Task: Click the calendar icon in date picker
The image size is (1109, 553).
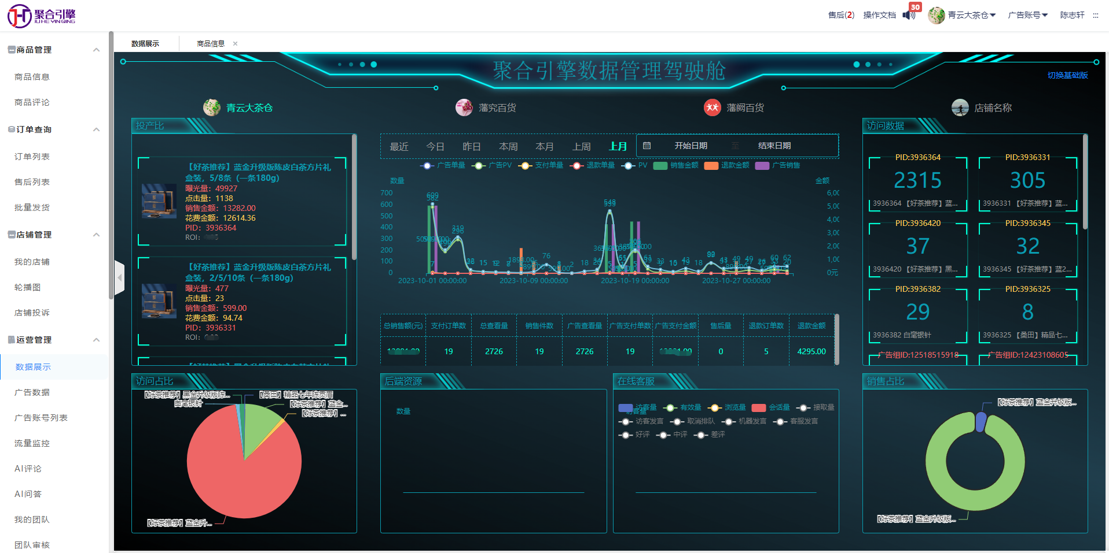Action: pyautogui.click(x=647, y=146)
